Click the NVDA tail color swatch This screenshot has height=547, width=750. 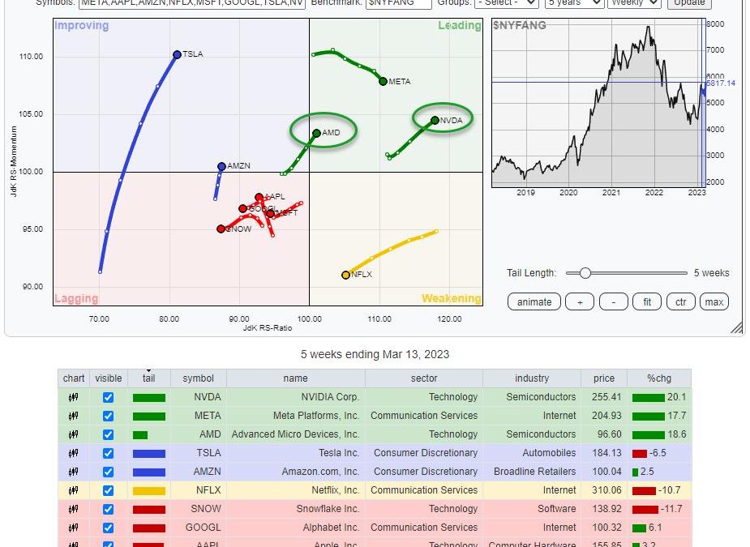[149, 397]
